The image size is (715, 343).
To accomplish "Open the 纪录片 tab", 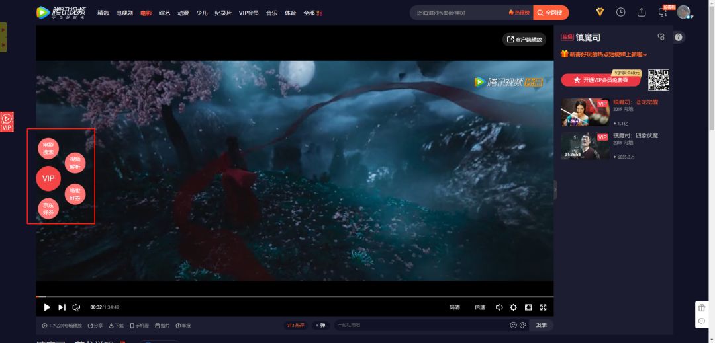I will [223, 13].
